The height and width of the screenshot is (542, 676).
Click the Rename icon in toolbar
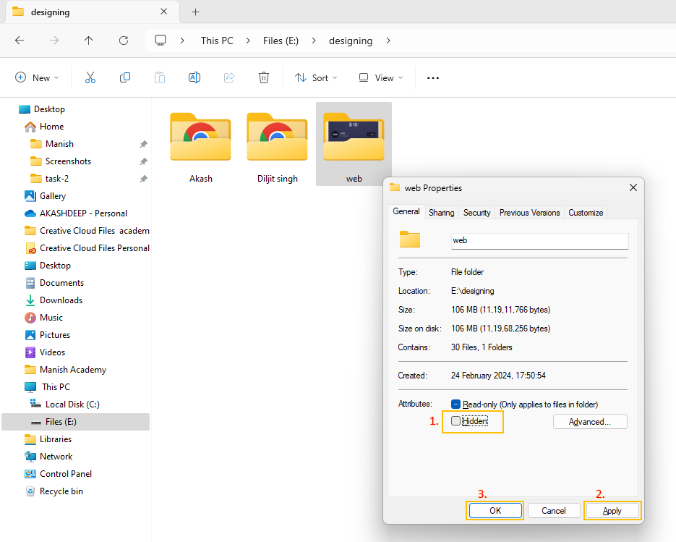click(194, 78)
